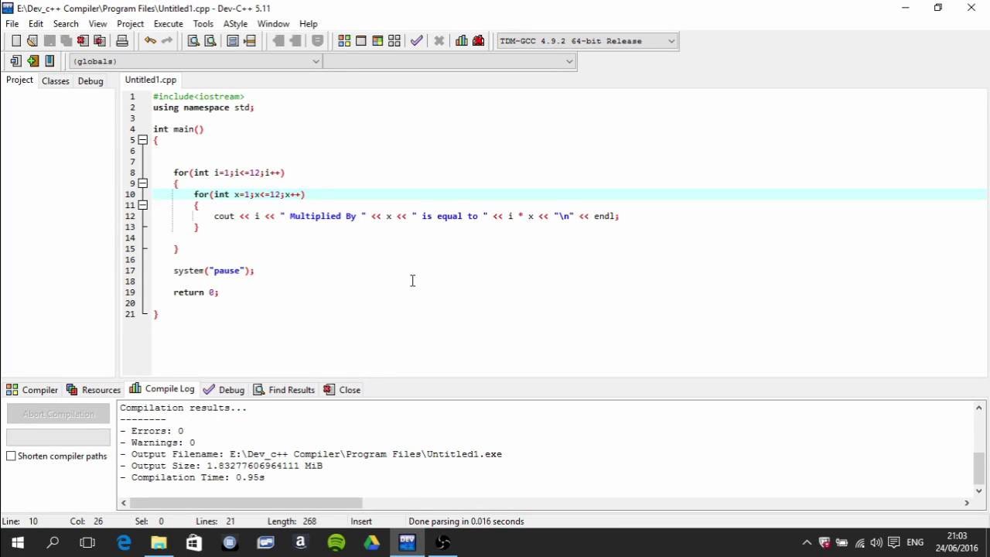990x557 pixels.
Task: Open a file using Open icon
Action: click(x=32, y=41)
